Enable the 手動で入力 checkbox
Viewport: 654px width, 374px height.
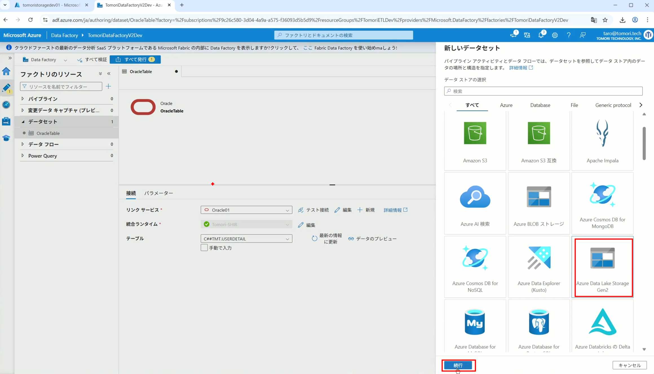pyautogui.click(x=204, y=248)
